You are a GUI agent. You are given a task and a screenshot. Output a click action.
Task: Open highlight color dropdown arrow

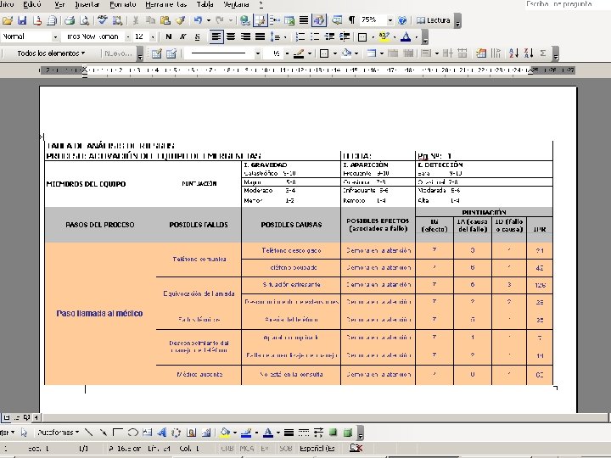(395, 37)
